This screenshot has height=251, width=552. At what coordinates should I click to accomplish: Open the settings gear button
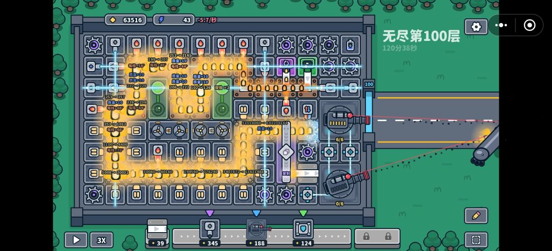point(476,27)
